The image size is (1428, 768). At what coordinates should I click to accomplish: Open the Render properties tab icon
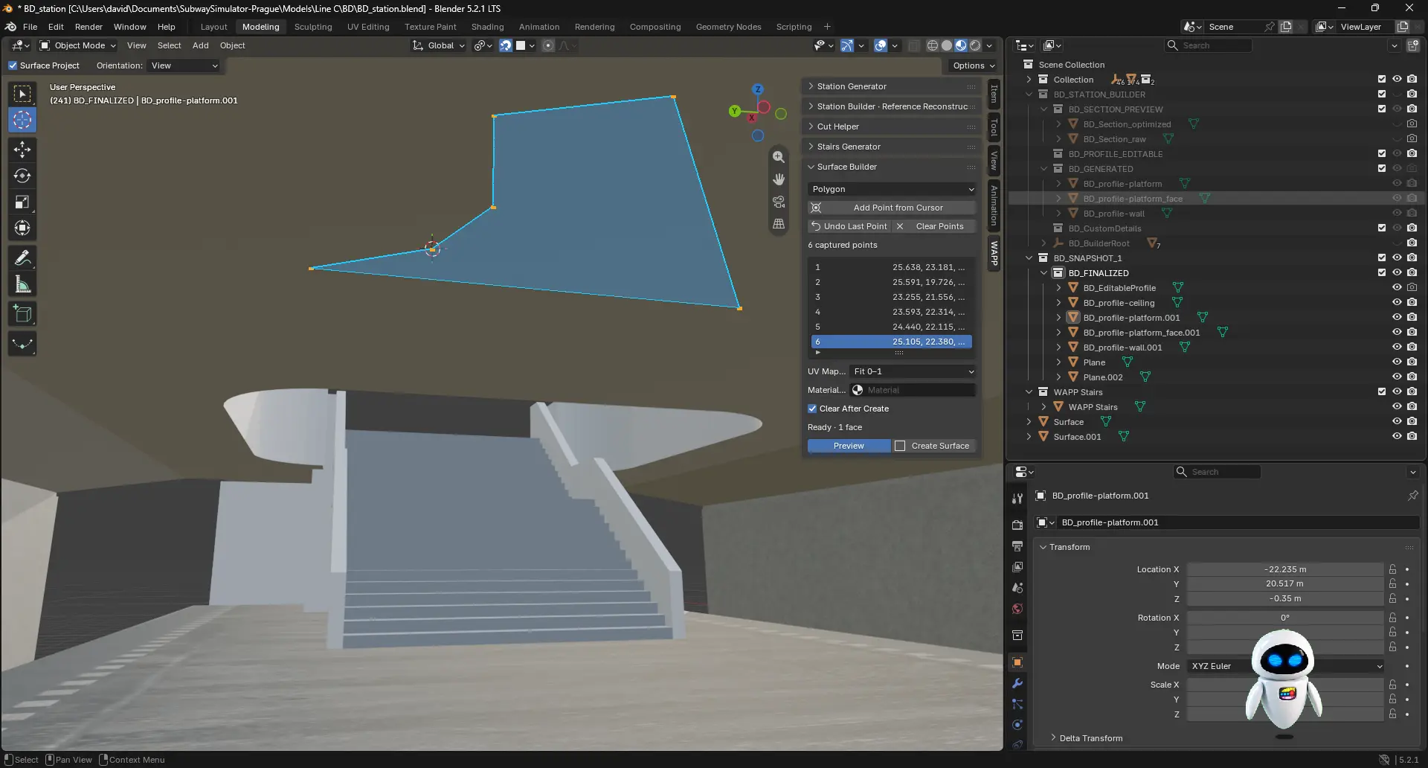point(1017,525)
